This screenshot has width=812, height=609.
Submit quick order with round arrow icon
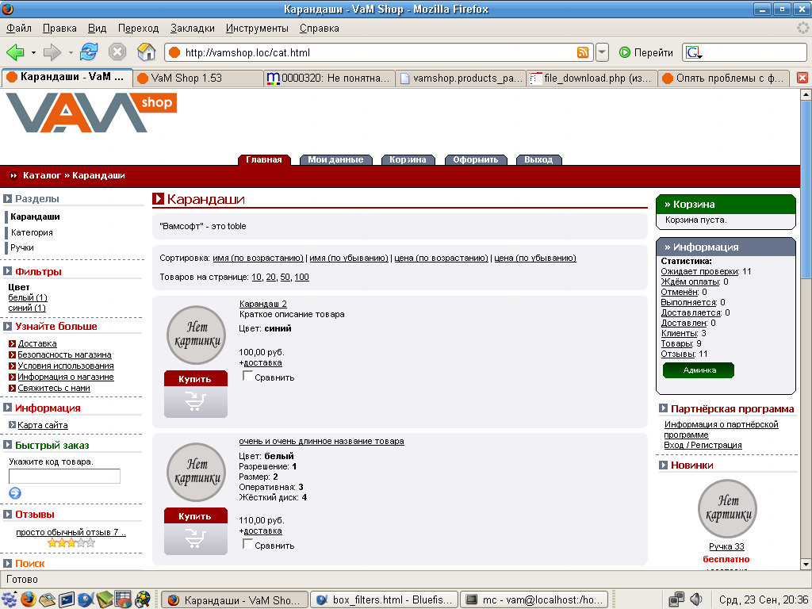pos(15,493)
